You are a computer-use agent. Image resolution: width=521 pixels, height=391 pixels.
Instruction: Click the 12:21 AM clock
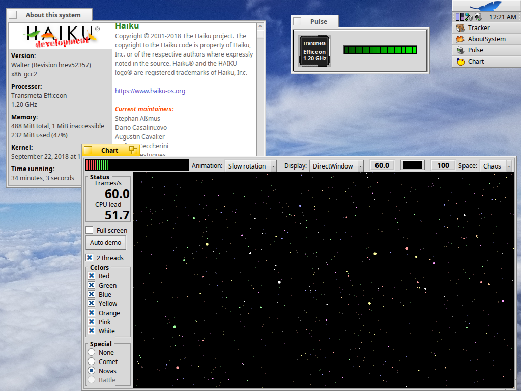point(502,17)
